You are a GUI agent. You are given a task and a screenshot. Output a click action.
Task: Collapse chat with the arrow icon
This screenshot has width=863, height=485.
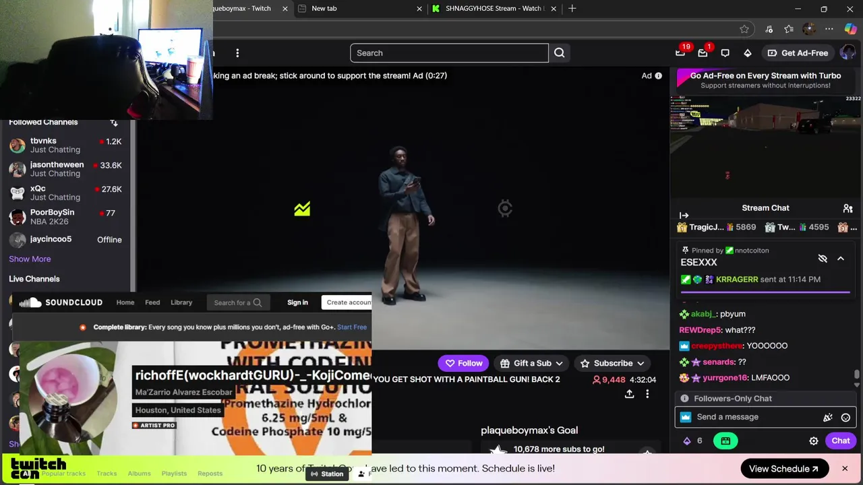click(684, 216)
